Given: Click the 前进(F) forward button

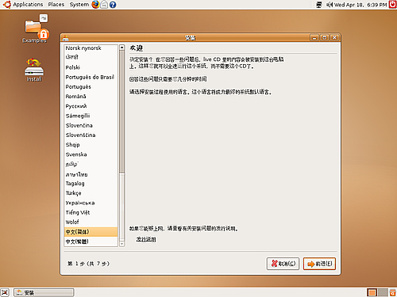Looking at the screenshot, I should 319,264.
